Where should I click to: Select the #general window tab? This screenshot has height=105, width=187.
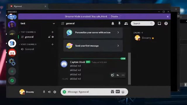[28, 6]
